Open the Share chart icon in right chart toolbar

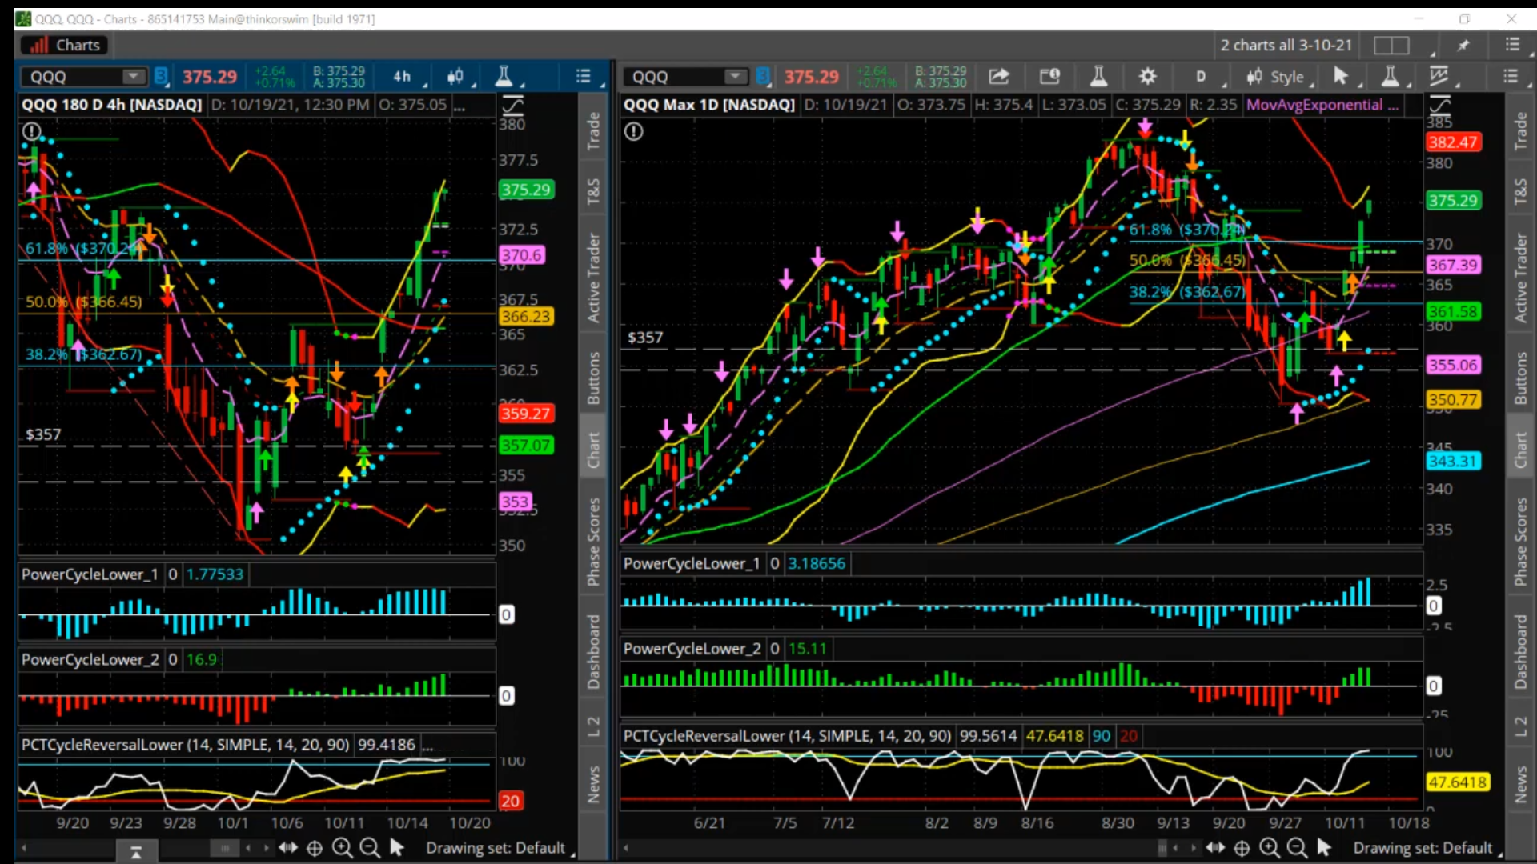click(x=998, y=77)
